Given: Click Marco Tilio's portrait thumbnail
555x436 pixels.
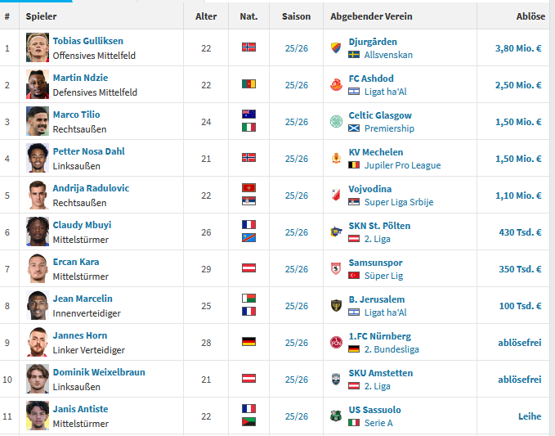Looking at the screenshot, I should point(38,121).
